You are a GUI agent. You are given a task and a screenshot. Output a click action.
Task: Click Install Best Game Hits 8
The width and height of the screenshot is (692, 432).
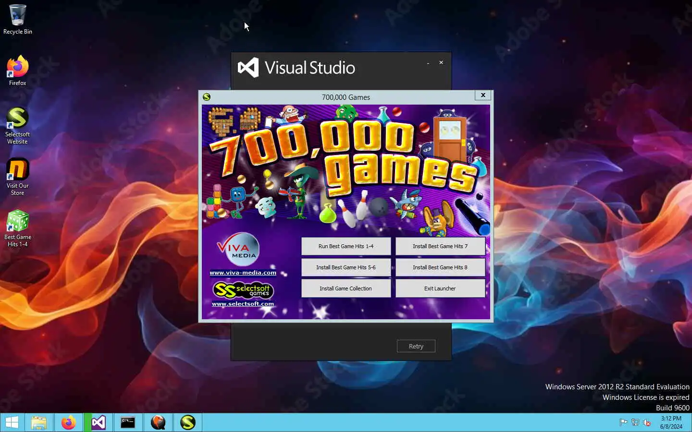tap(440, 267)
